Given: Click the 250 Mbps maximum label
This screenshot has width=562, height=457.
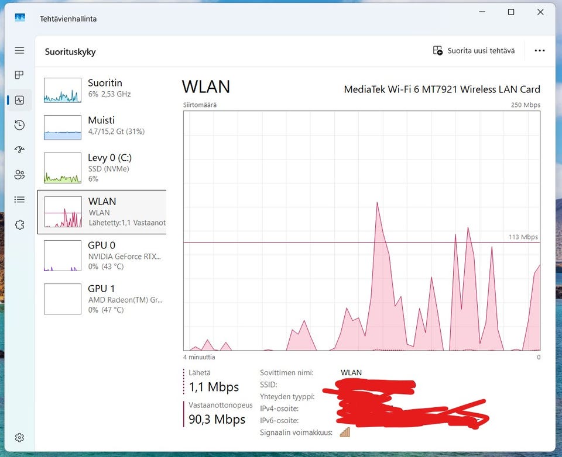Looking at the screenshot, I should tap(526, 105).
